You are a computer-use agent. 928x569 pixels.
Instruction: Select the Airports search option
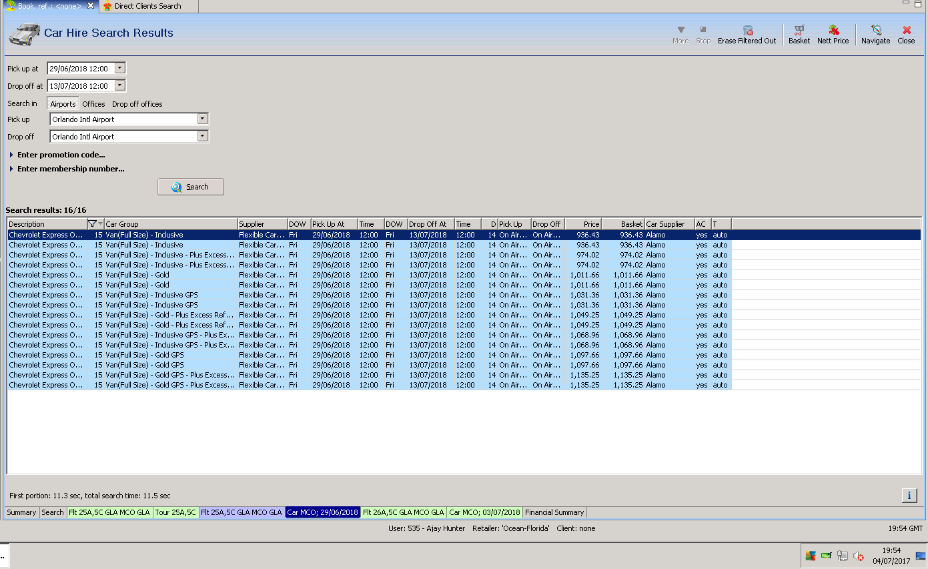pyautogui.click(x=63, y=104)
